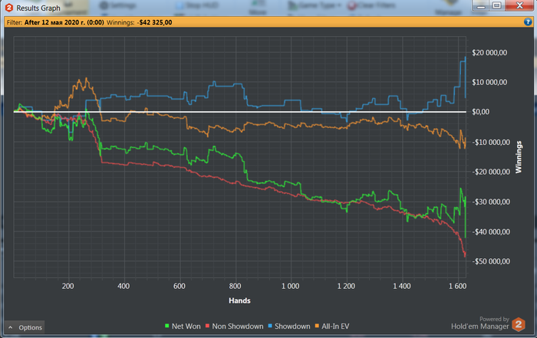Screen dimensions: 537x338
Task: Maximize the Results Graph window
Action: pyautogui.click(x=496, y=6)
